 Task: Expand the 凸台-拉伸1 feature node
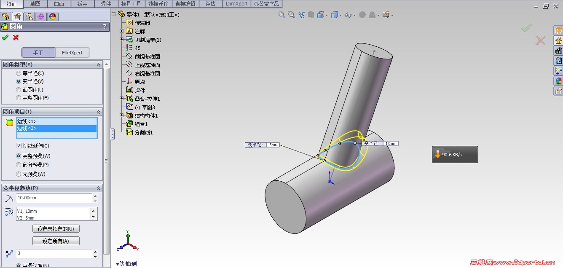point(122,99)
